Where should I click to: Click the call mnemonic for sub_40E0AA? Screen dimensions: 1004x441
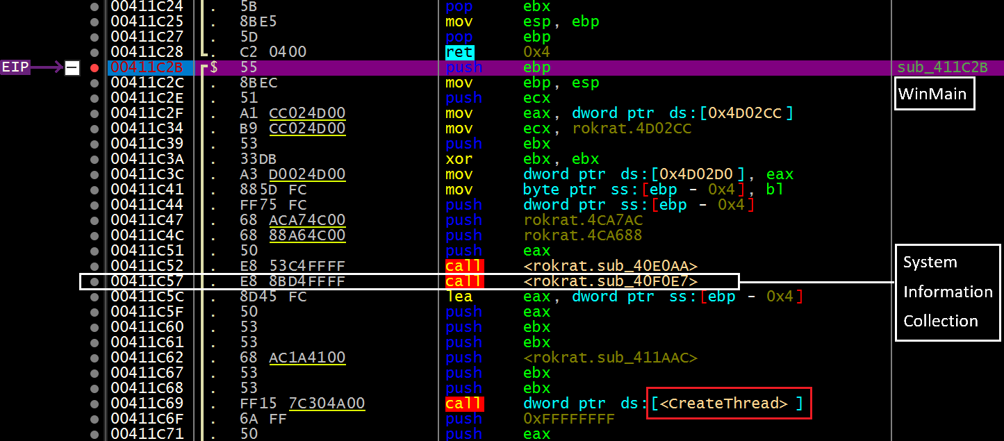pyautogui.click(x=464, y=266)
